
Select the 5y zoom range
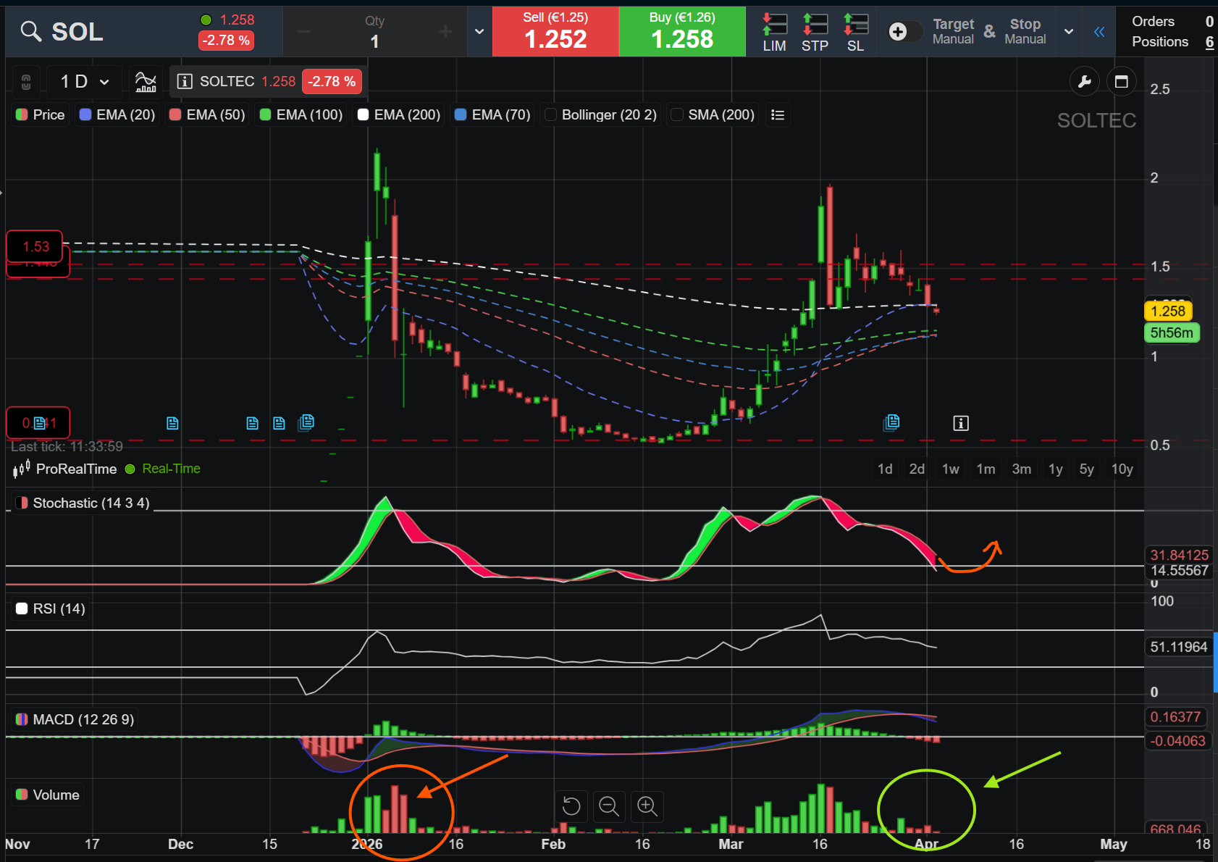click(x=1087, y=469)
